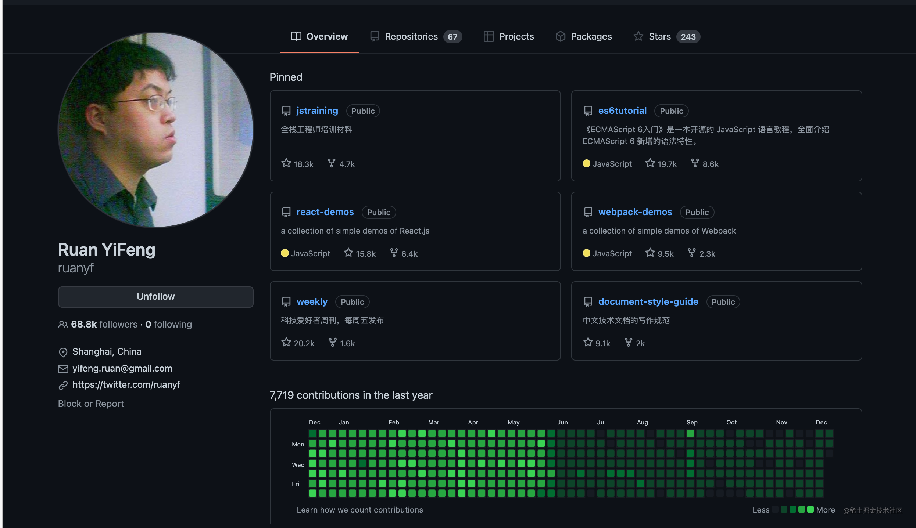Click the Ruan YiFeng profile avatar
The width and height of the screenshot is (916, 528).
[x=155, y=130]
